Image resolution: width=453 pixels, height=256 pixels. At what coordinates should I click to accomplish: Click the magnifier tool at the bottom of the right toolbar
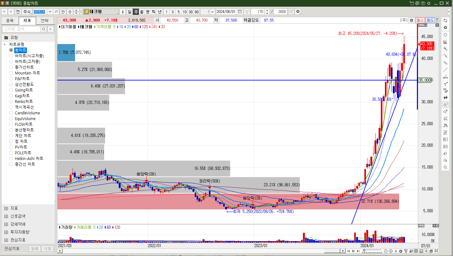pos(445,167)
